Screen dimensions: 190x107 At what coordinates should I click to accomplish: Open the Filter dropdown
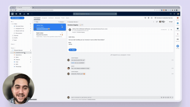(37, 22)
